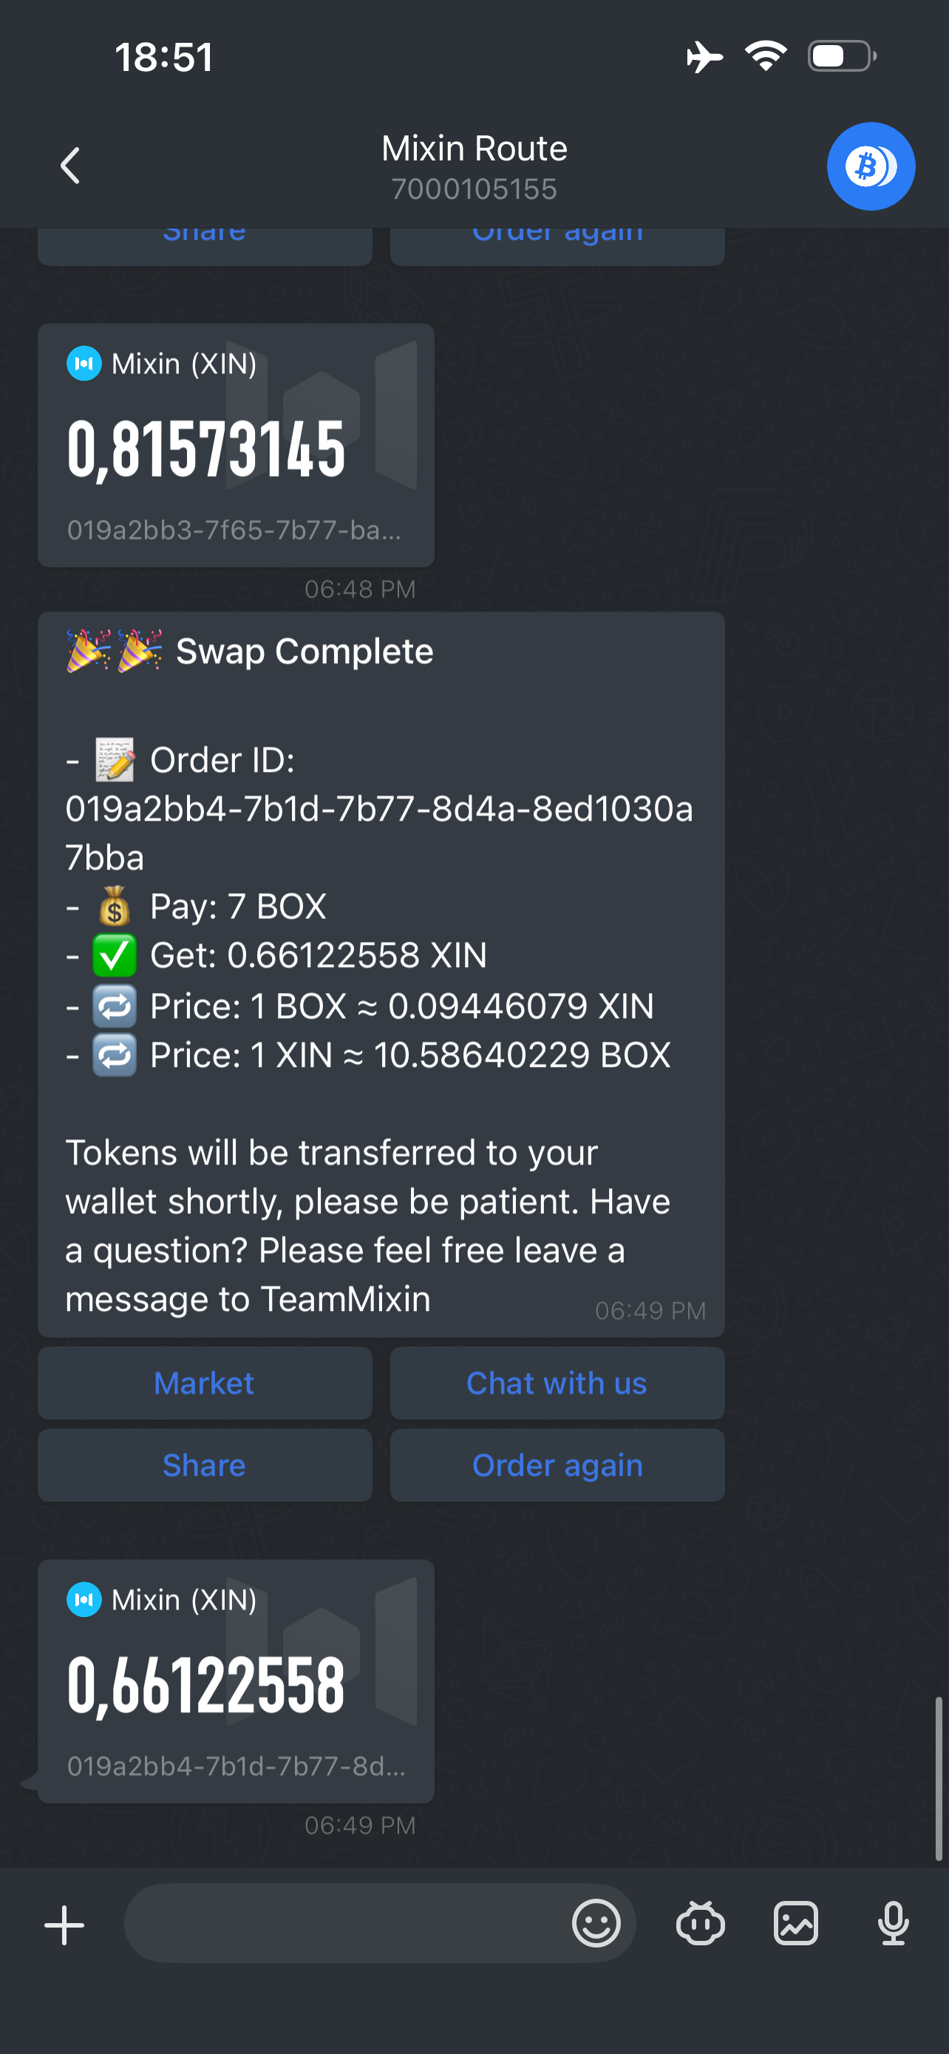The width and height of the screenshot is (949, 2054).
Task: Tap the partially hidden Order again button at top
Action: point(557,245)
